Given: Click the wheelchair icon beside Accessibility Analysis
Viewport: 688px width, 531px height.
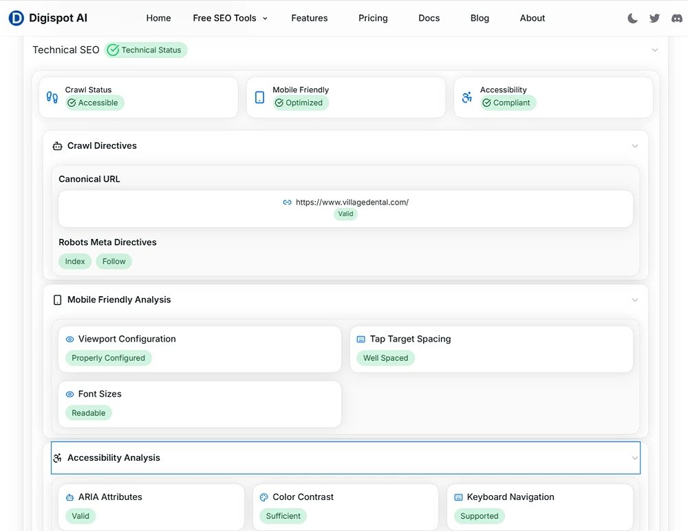Looking at the screenshot, I should (58, 458).
